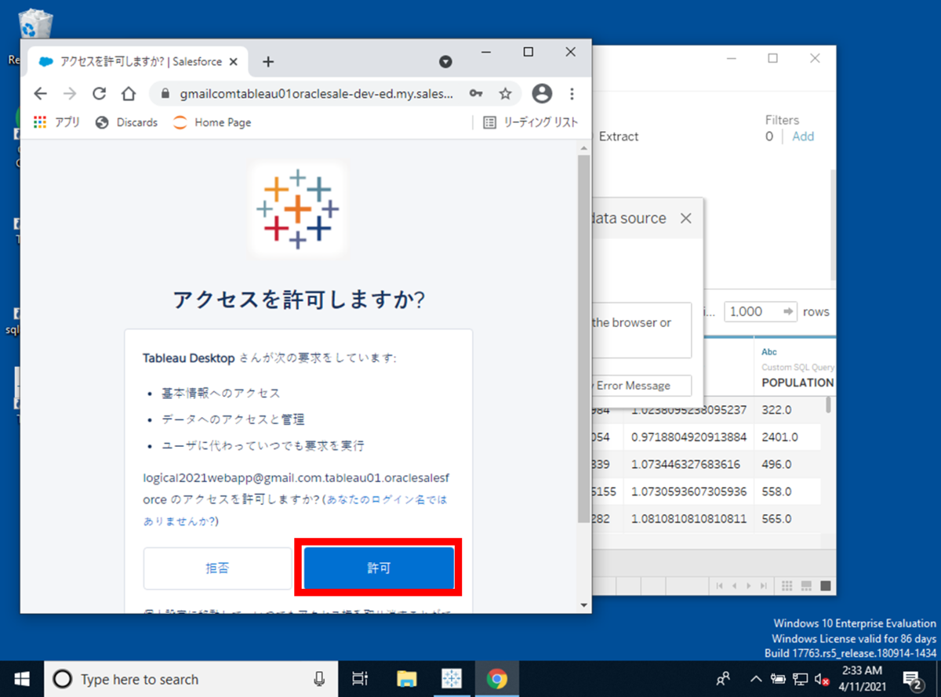The height and width of the screenshot is (697, 941).
Task: Select Extract connection in Tableau window
Action: point(619,136)
